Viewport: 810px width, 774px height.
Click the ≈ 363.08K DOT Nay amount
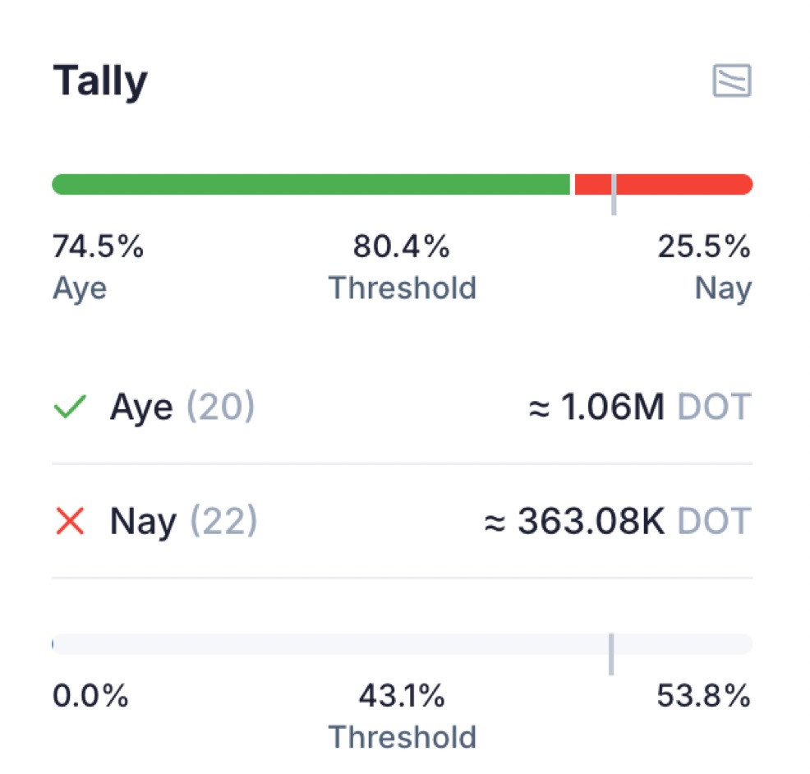(x=618, y=520)
